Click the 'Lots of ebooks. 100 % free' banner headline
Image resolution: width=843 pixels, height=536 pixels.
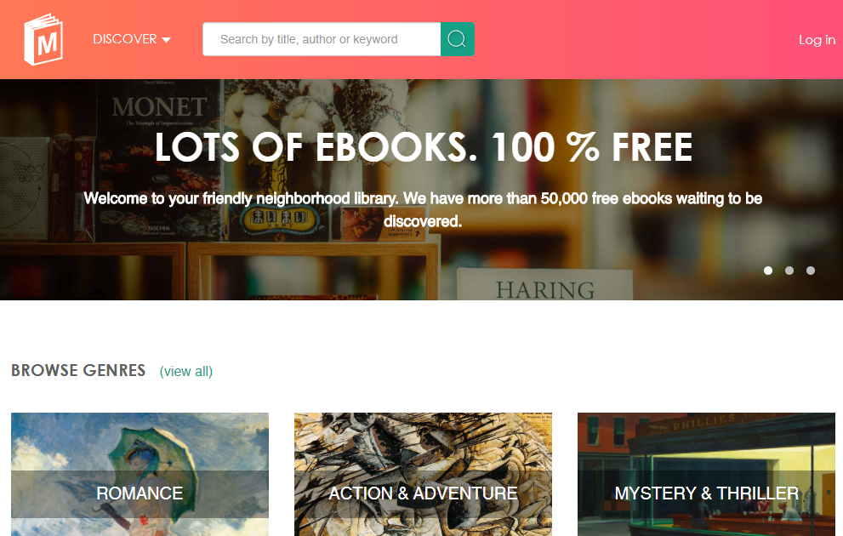coord(424,147)
